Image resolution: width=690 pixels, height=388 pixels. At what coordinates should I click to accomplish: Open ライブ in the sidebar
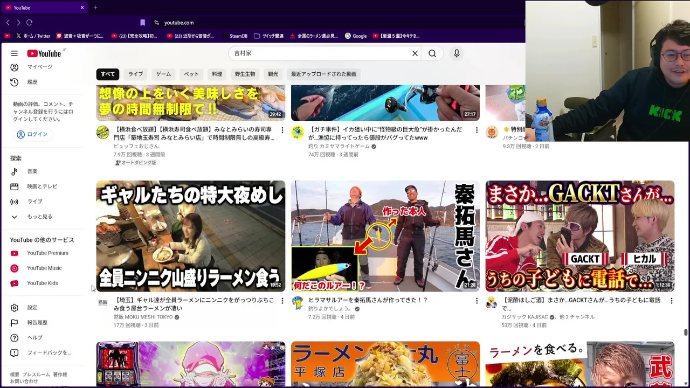[34, 202]
